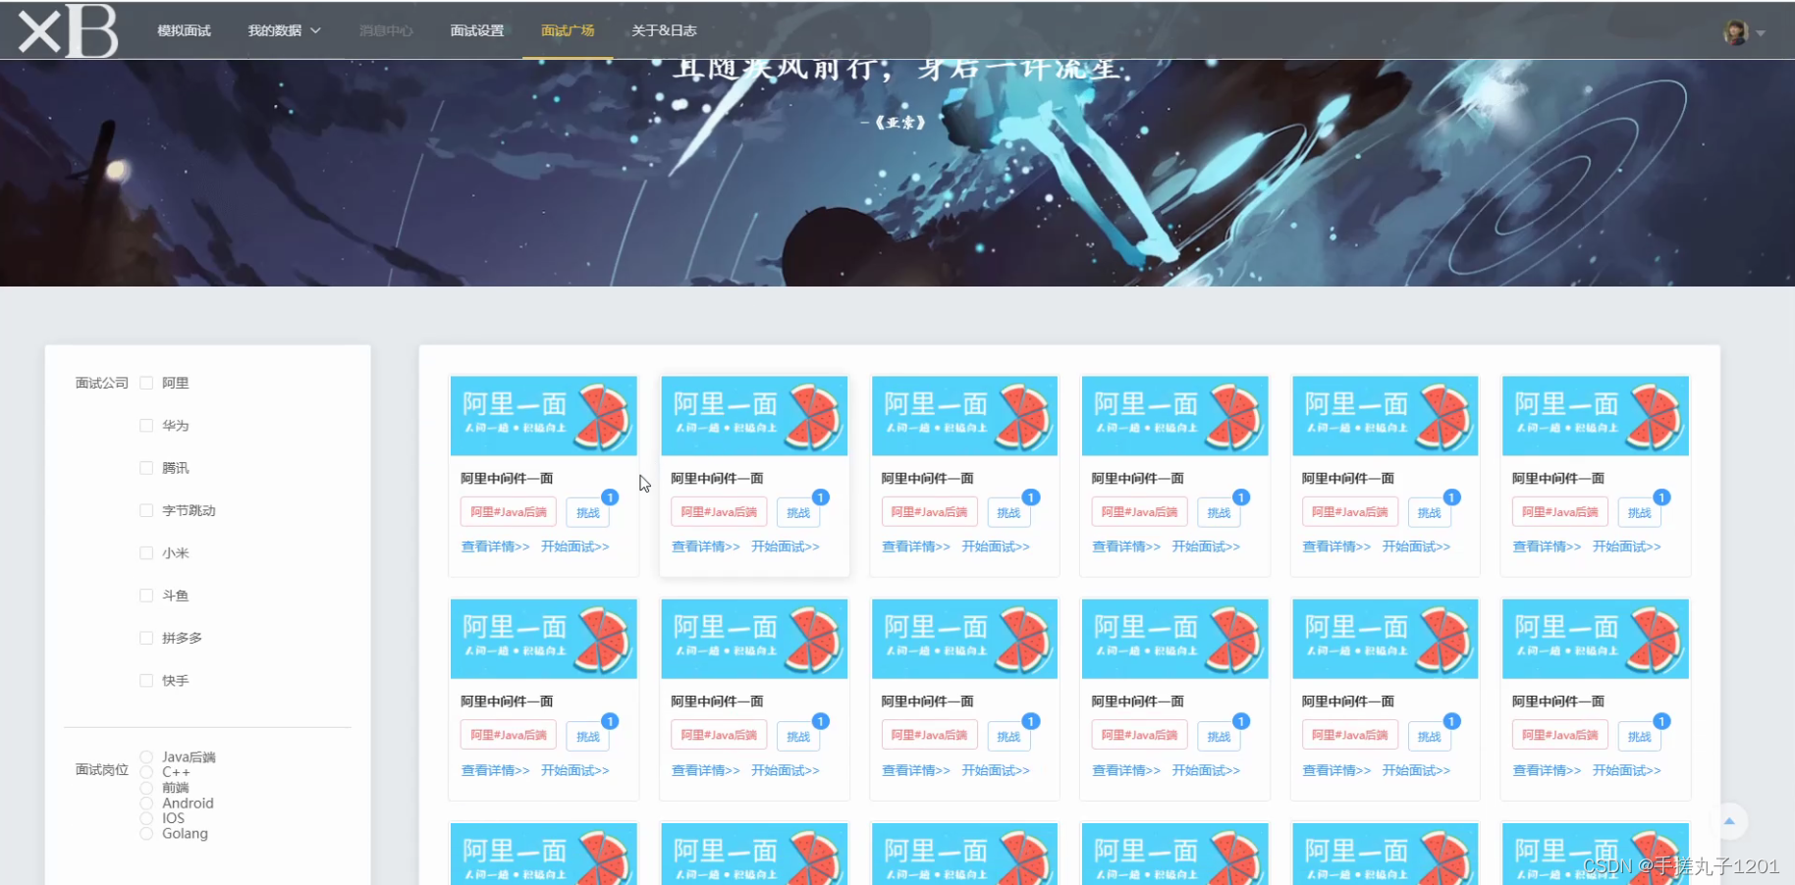
Task: Click 开始面试>> on third card, top row
Action: coord(996,547)
